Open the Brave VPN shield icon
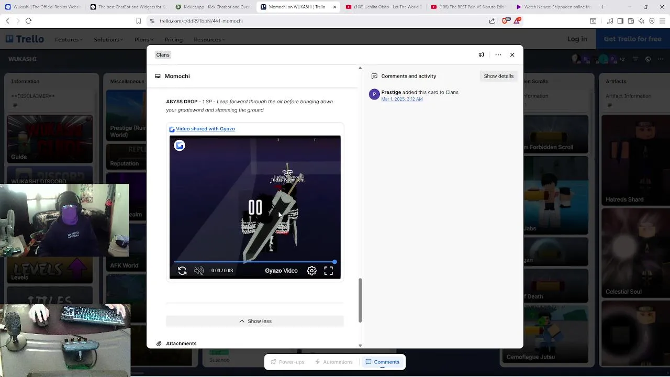This screenshot has height=377, width=670. [652, 21]
